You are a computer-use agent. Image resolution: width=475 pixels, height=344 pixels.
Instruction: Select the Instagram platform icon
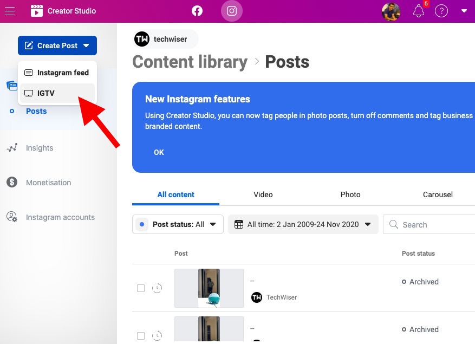coord(232,11)
